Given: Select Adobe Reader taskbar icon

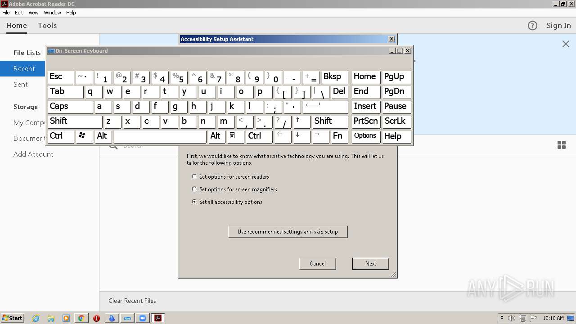Looking at the screenshot, I should point(158,318).
